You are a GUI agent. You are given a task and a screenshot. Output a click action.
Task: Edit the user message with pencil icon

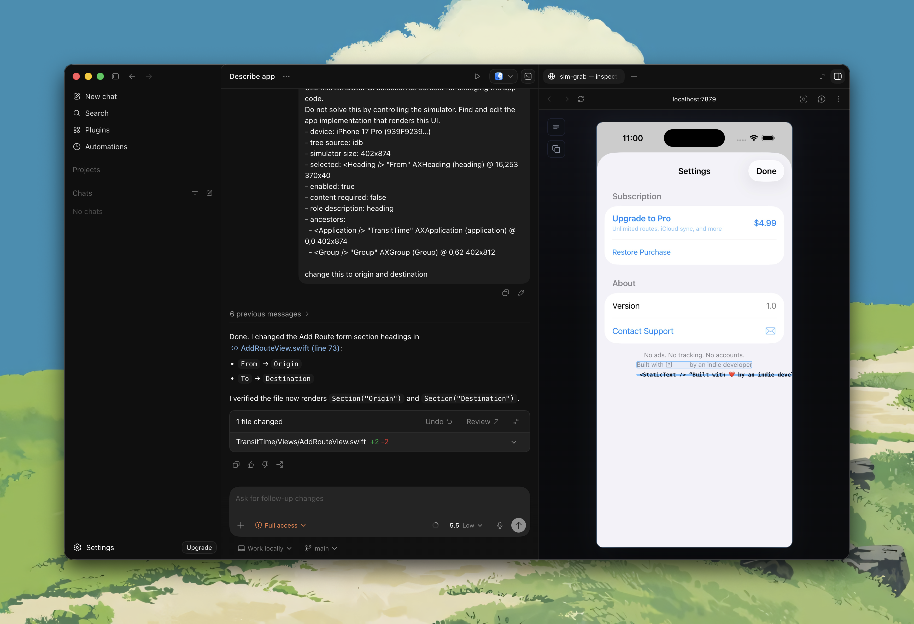(x=521, y=293)
